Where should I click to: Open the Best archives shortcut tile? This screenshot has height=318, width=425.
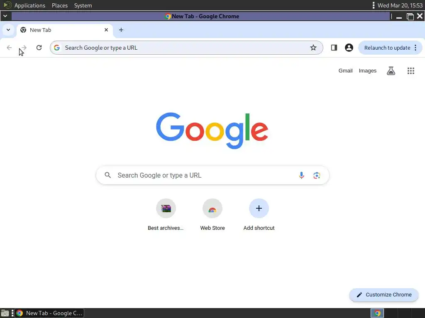[x=166, y=215]
